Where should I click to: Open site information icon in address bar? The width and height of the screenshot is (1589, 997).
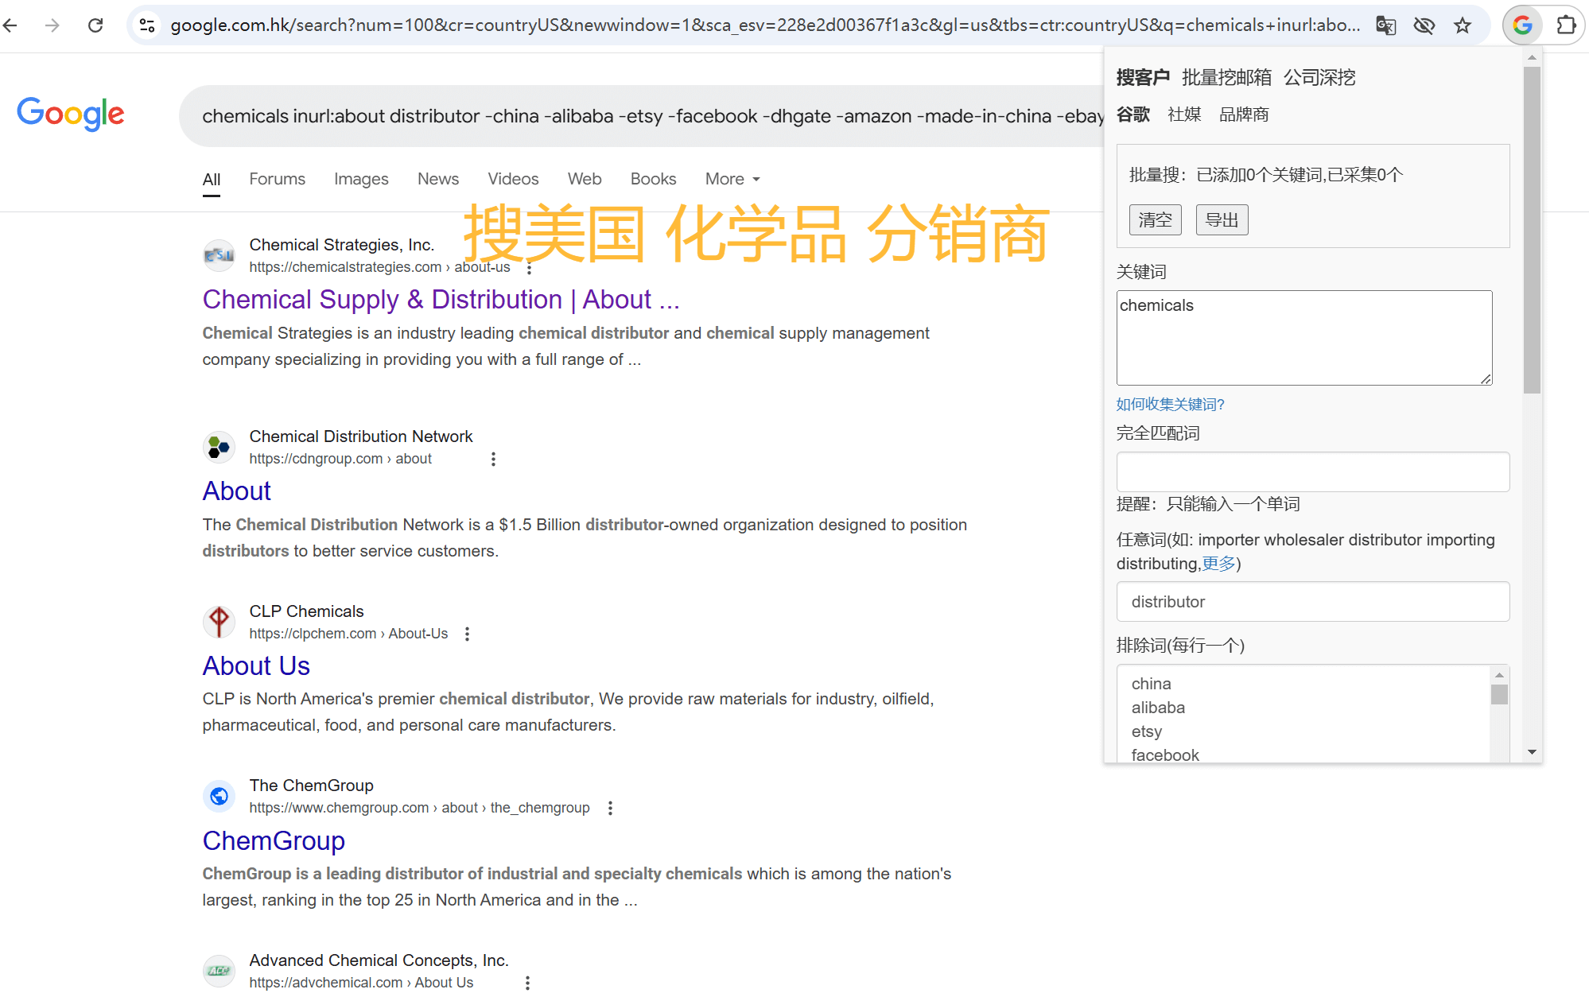[x=147, y=25]
